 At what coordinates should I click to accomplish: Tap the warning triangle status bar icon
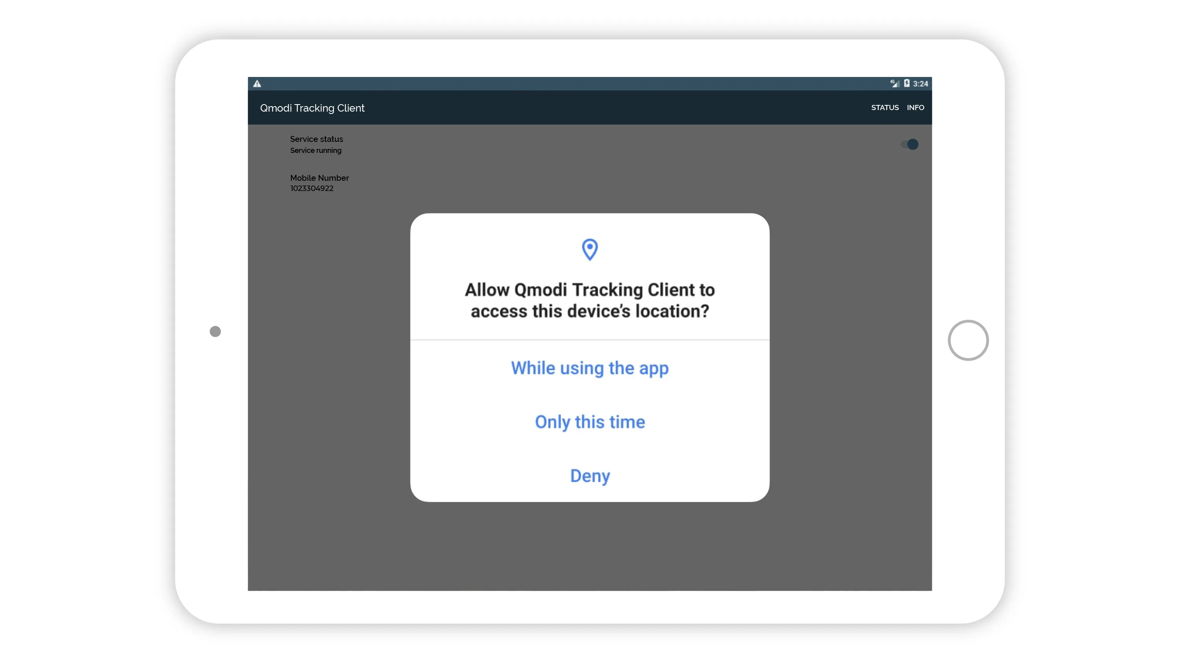click(257, 84)
